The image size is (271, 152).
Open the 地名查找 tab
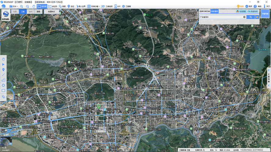[x=215, y=11]
